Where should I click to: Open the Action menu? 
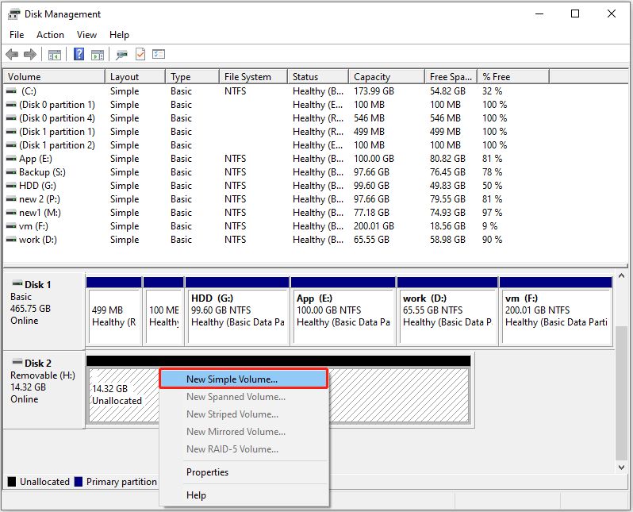click(50, 35)
